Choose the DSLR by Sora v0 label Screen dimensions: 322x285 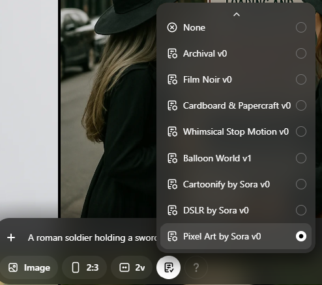coord(216,210)
